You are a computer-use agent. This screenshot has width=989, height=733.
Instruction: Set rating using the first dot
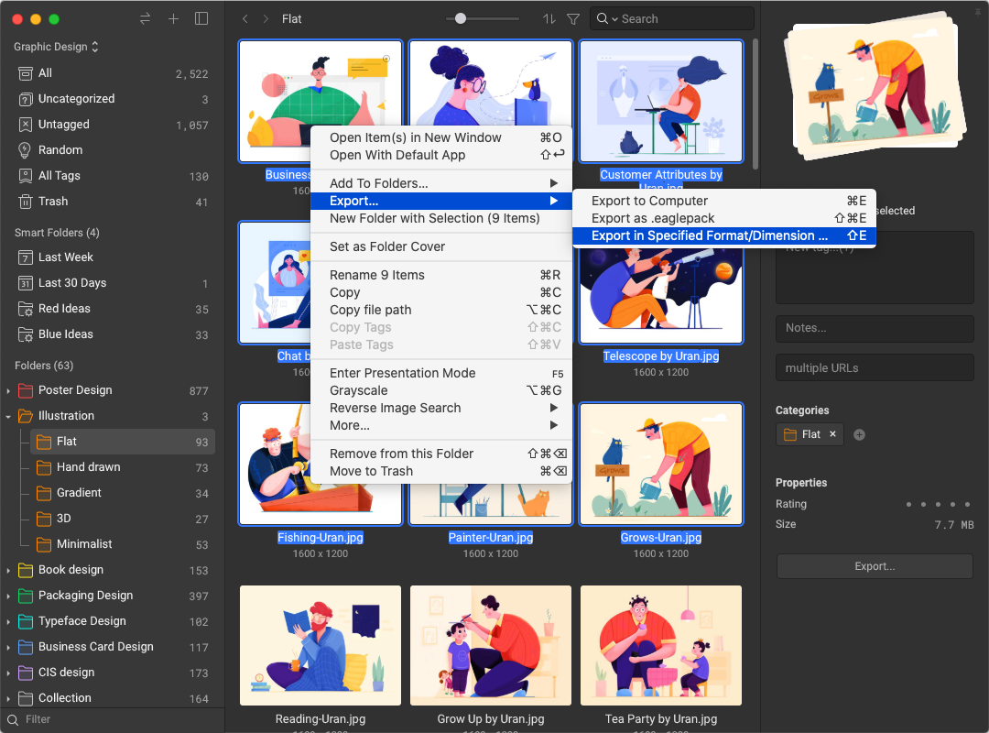(909, 505)
